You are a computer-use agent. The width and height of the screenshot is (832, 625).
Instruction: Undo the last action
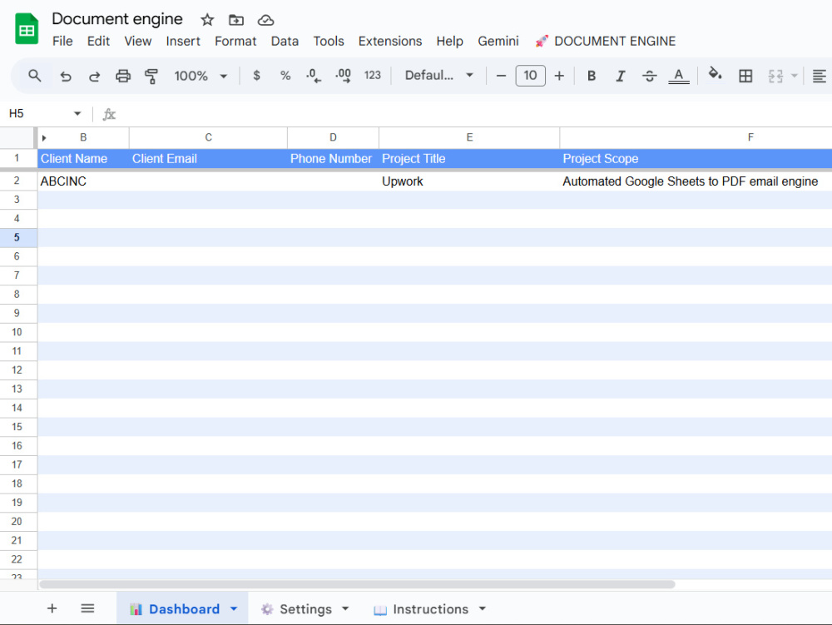(x=65, y=76)
